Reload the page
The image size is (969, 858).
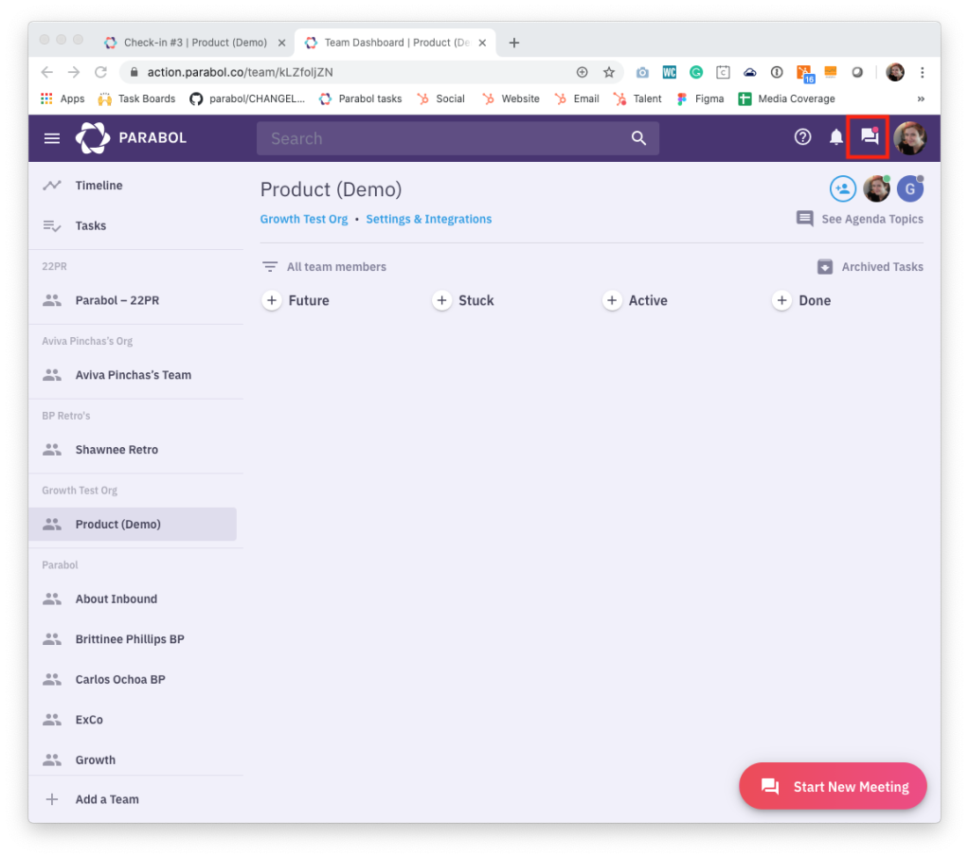pyautogui.click(x=100, y=72)
